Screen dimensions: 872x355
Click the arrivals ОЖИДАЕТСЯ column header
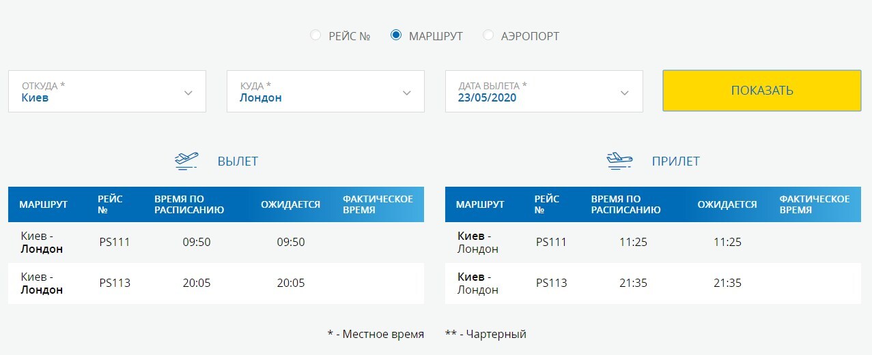[727, 204]
